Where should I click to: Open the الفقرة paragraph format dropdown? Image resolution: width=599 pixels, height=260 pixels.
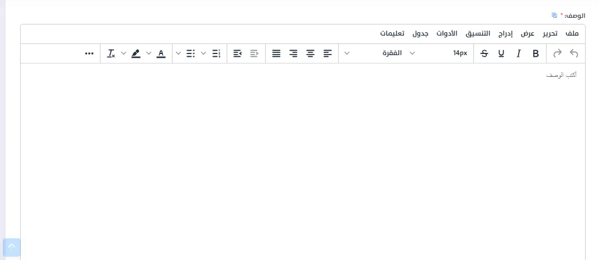pos(397,53)
